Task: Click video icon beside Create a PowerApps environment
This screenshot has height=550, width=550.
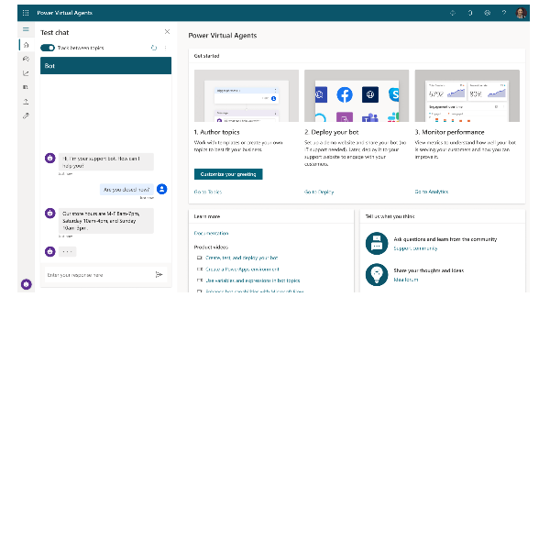Action: pyautogui.click(x=200, y=269)
